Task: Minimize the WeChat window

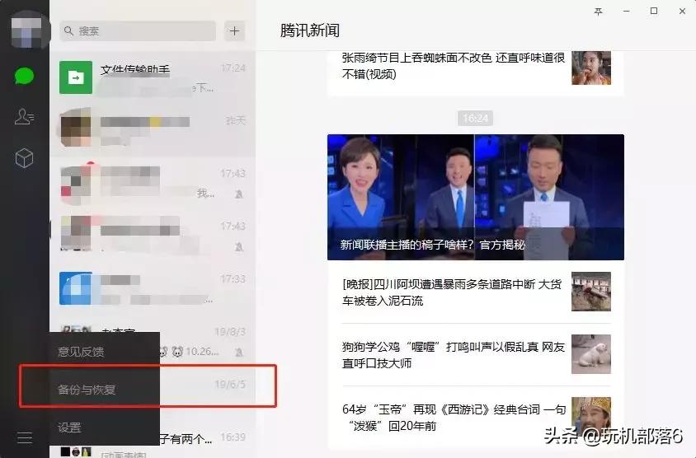Action: coord(626,12)
